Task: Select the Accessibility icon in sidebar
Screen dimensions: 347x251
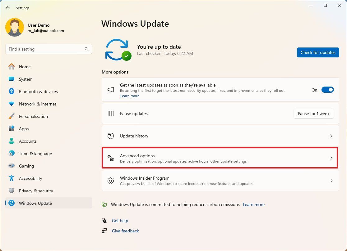Action: click(x=12, y=178)
